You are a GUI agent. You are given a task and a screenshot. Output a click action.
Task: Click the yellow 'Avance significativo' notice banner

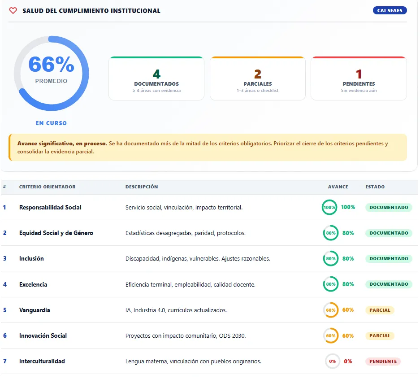[x=208, y=148]
